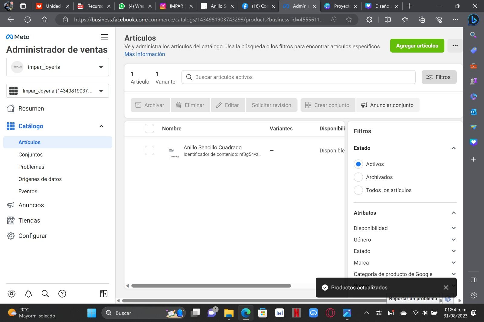This screenshot has width=484, height=322.
Task: Tick the select-all checkbox in header
Action: 149,128
